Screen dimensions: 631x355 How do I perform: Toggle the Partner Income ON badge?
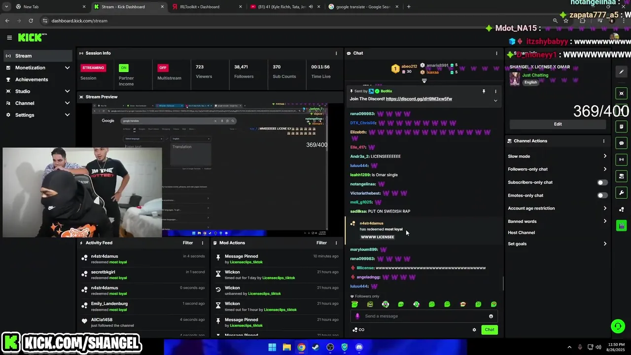(x=124, y=68)
